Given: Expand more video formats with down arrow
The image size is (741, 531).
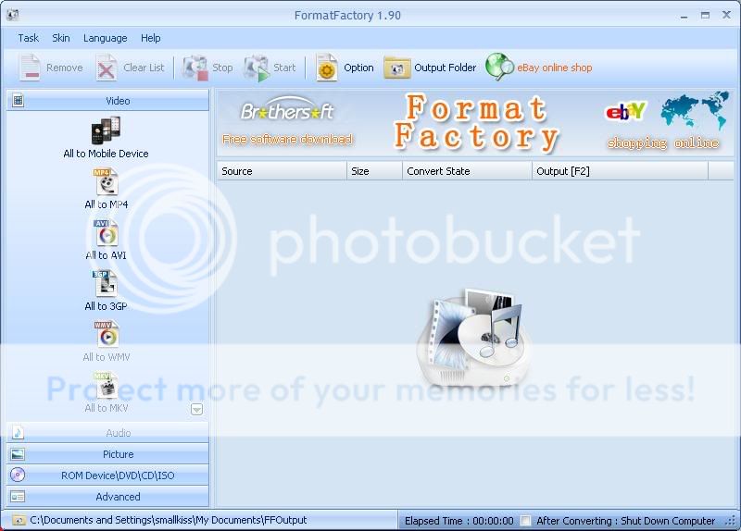Looking at the screenshot, I should tap(197, 409).
